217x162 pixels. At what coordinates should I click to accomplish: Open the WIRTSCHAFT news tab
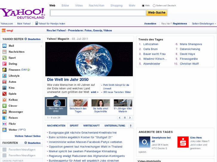pyautogui.click(x=91, y=126)
